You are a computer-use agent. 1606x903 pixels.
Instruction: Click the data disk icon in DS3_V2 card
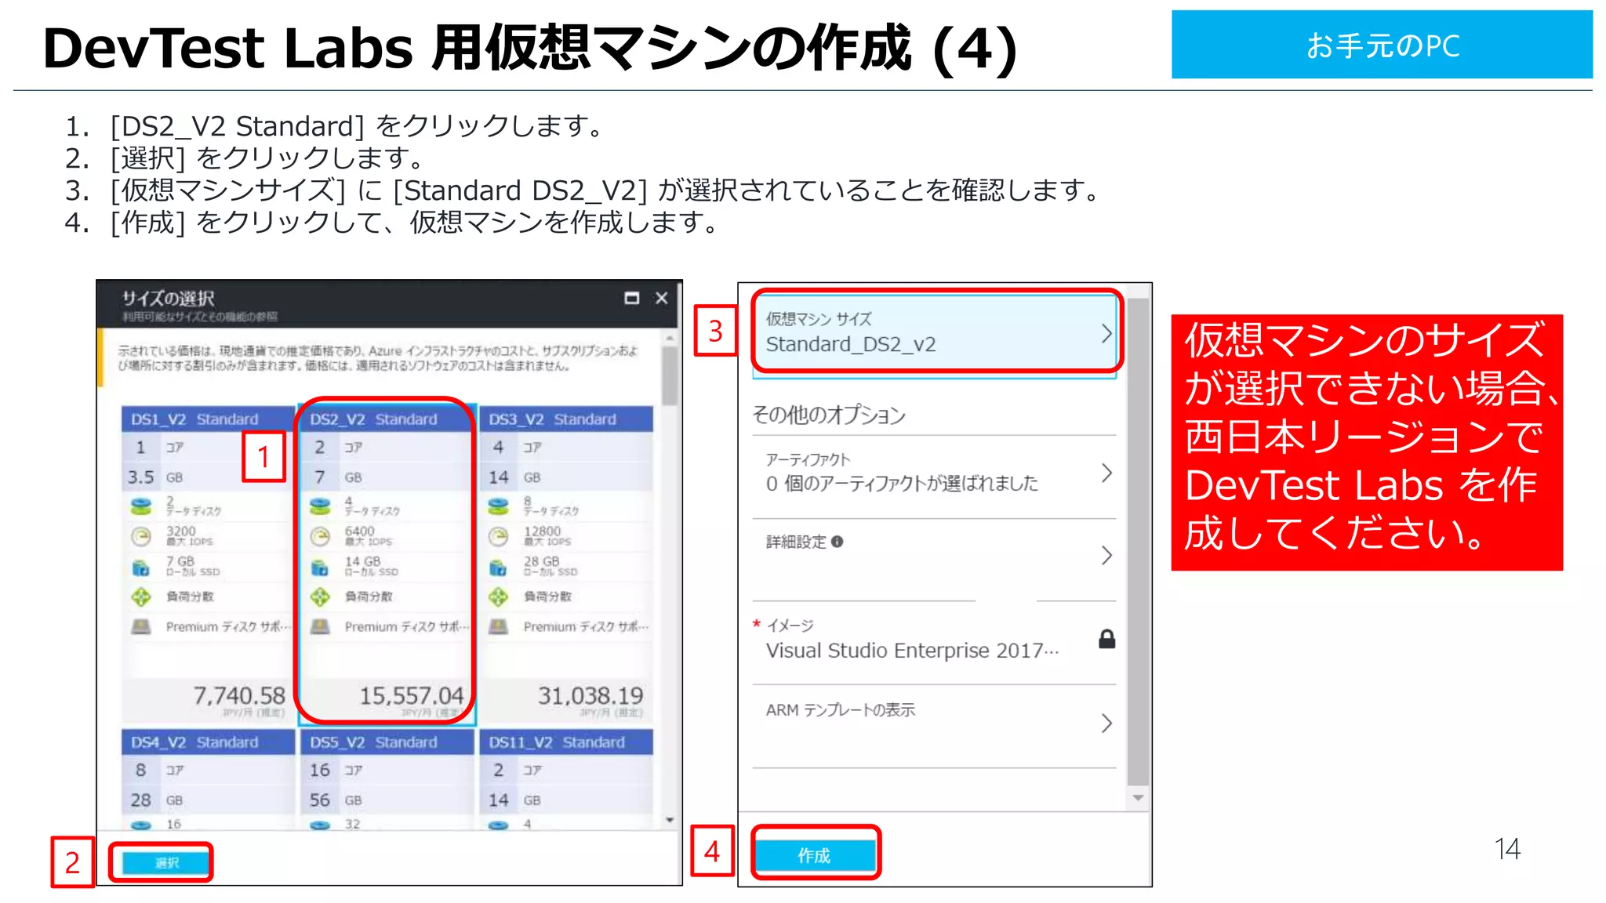(x=499, y=506)
